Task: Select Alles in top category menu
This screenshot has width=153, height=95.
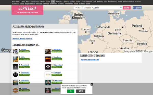Action: 14,2
